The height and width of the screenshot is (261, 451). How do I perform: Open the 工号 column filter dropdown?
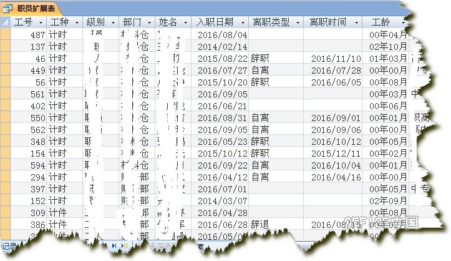41,22
